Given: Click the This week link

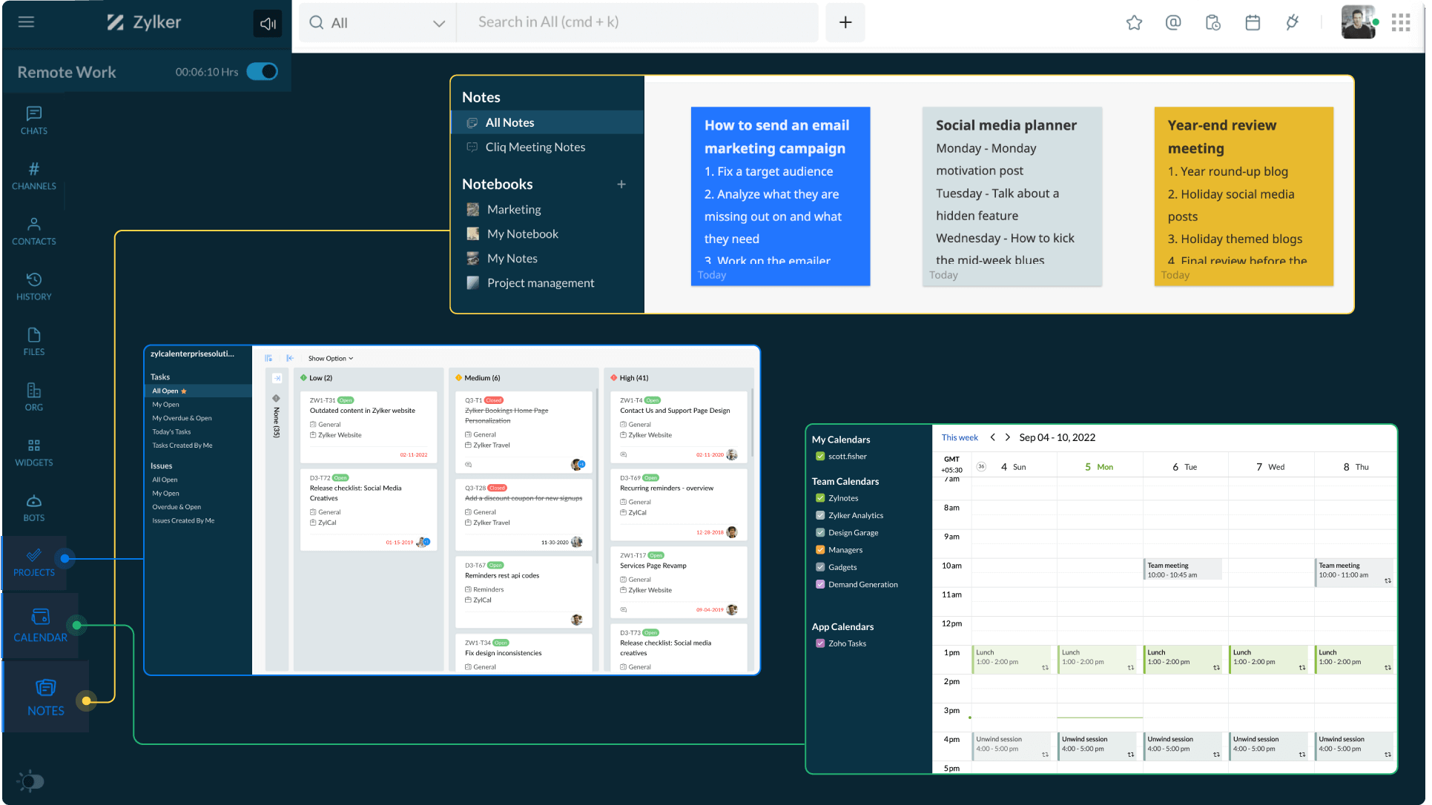Looking at the screenshot, I should click(x=960, y=437).
